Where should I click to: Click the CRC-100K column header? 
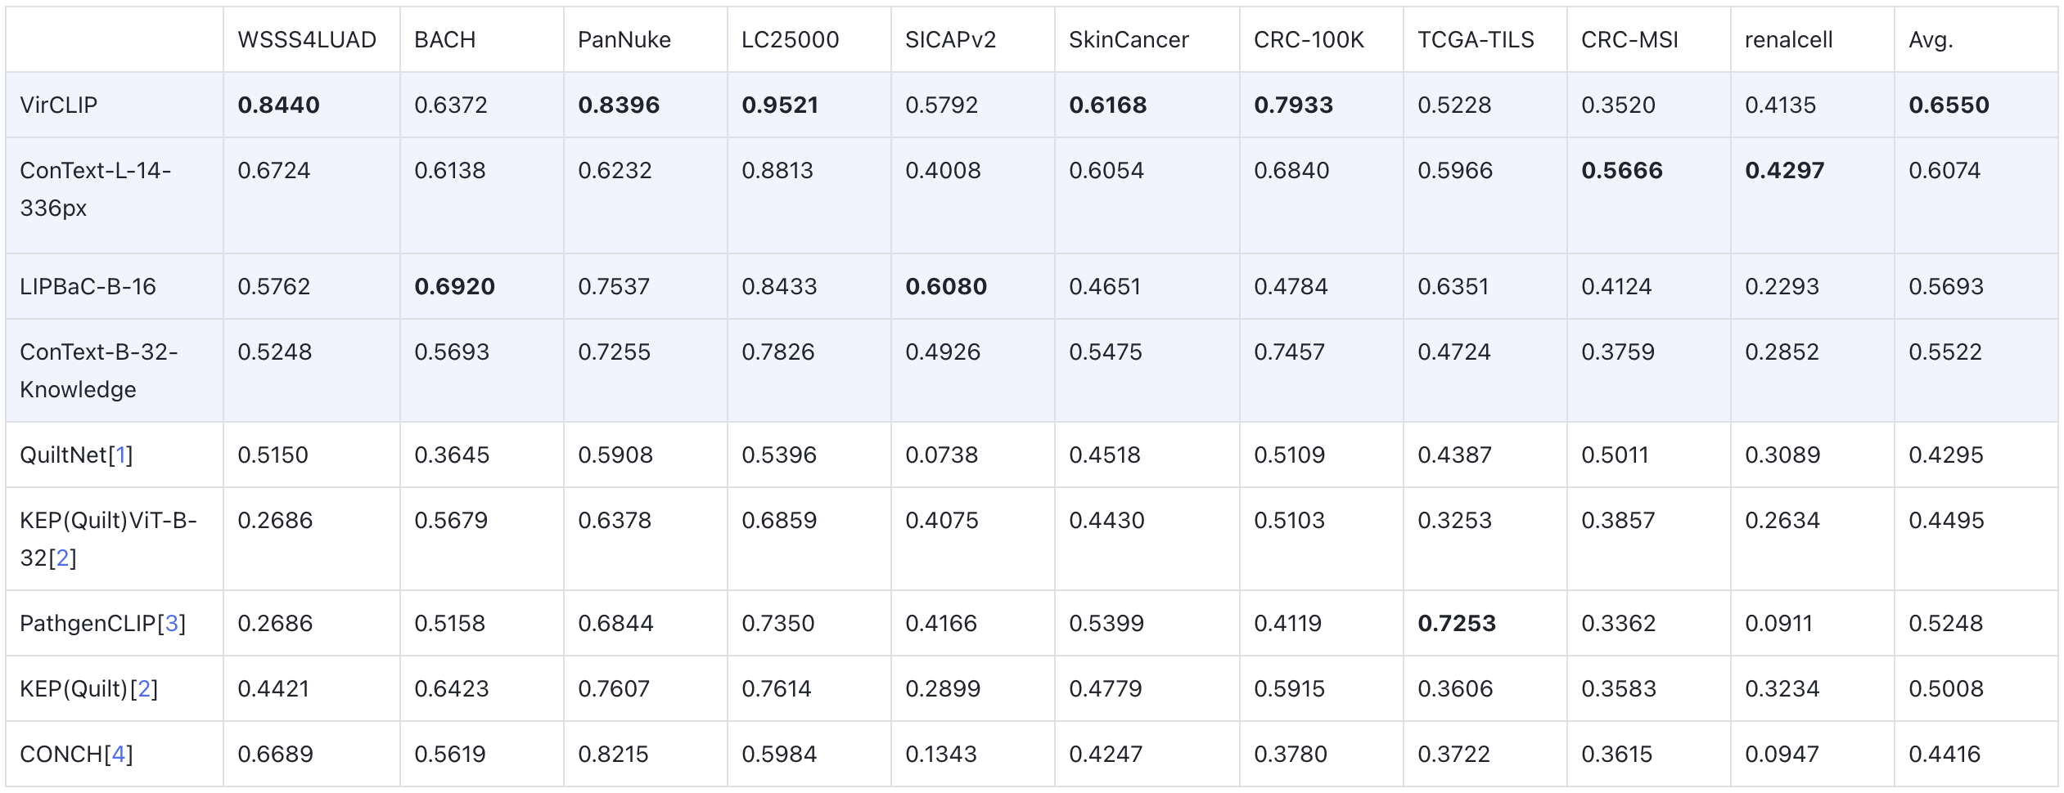pos(1309,40)
